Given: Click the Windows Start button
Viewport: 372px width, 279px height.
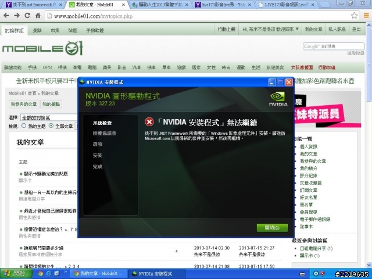Looking at the screenshot, I should pyautogui.click(x=16, y=274).
